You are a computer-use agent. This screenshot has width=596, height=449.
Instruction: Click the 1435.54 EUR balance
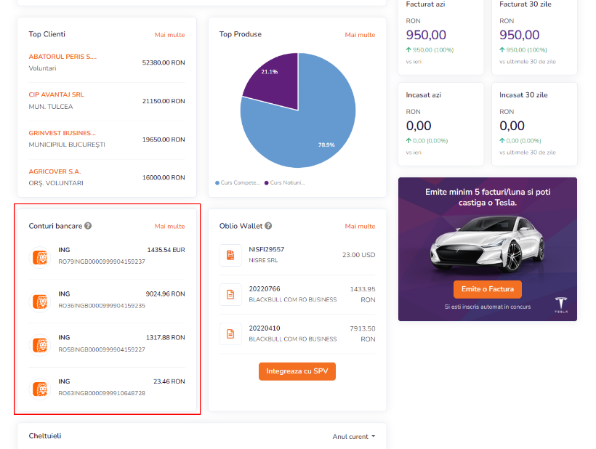tap(166, 250)
